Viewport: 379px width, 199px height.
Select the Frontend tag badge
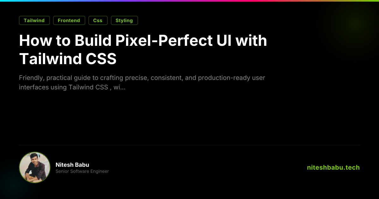point(69,21)
